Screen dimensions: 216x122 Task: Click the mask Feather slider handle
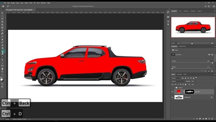[172, 68]
